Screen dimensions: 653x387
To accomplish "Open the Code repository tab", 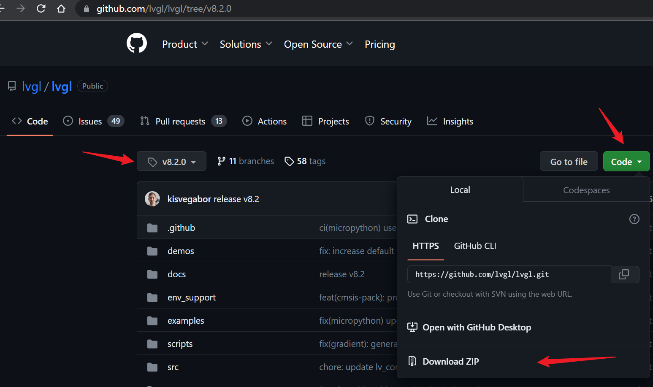I will pyautogui.click(x=30, y=122).
